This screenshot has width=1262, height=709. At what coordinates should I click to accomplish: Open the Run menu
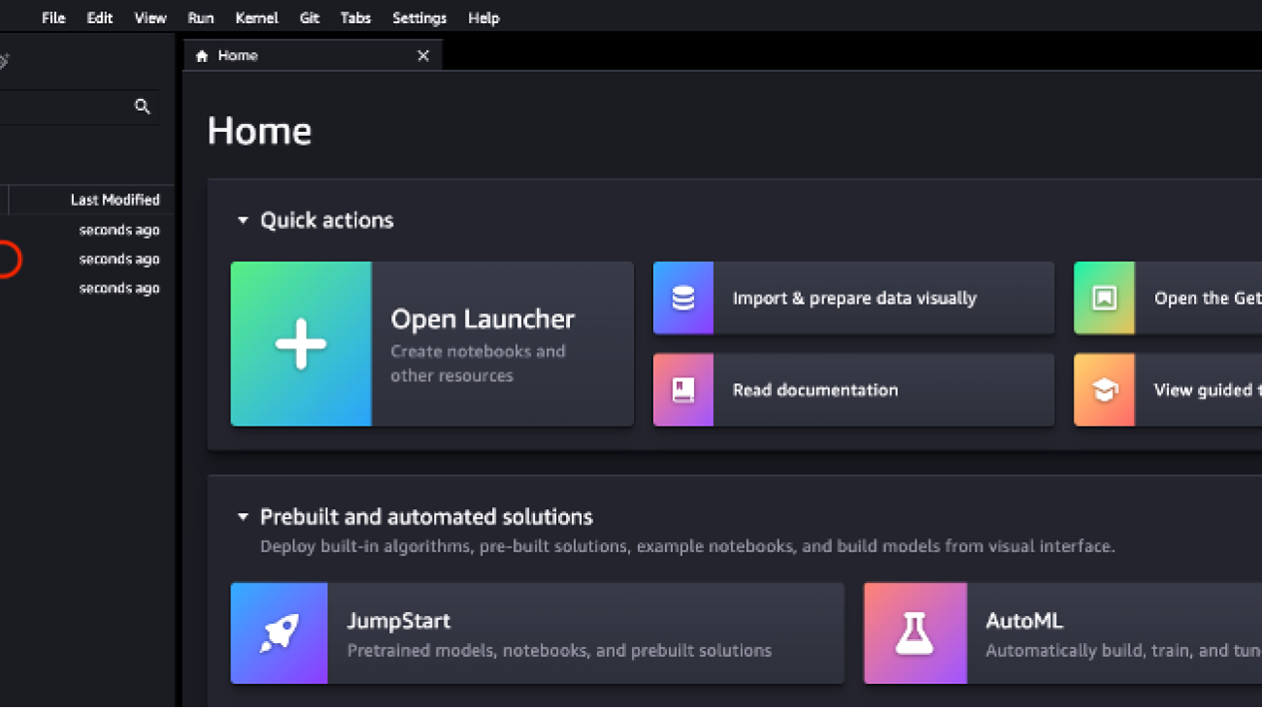[201, 17]
